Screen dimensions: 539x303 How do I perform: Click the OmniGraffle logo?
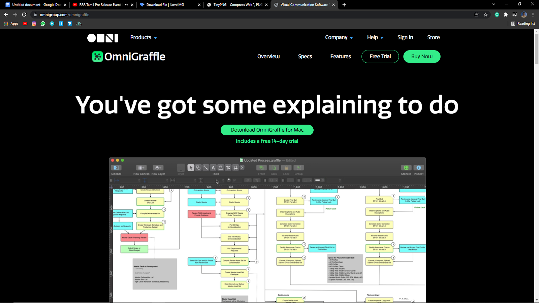(129, 57)
